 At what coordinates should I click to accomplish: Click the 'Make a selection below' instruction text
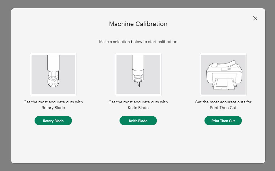click(138, 42)
